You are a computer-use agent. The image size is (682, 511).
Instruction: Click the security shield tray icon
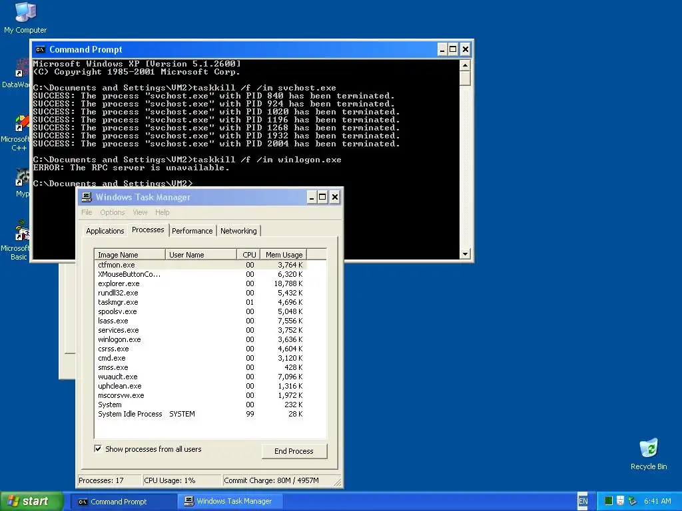(x=620, y=501)
